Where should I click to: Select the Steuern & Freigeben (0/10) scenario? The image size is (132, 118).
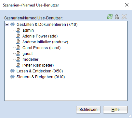coord(41,77)
